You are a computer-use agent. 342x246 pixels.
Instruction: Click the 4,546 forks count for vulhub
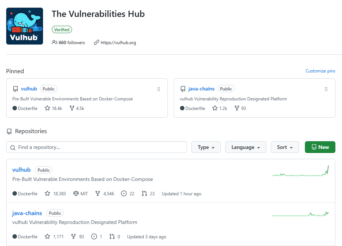105,194
